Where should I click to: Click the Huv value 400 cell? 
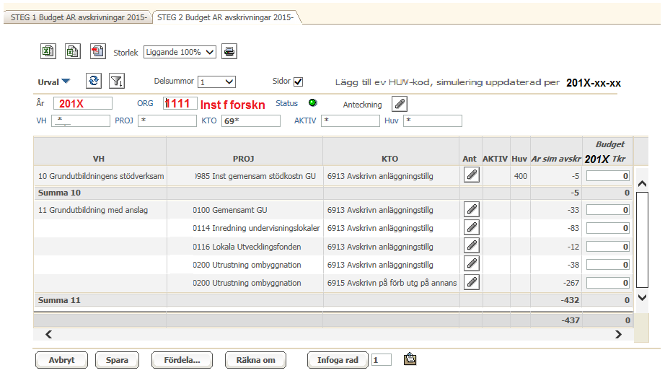coord(520,176)
